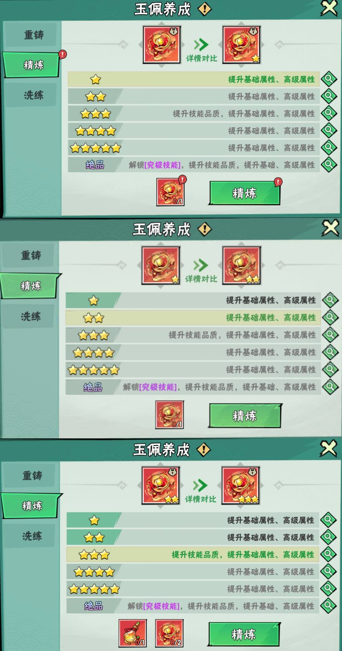342x651 pixels.
Task: Select the jade pendant material showing 0/2
Action: point(169,633)
